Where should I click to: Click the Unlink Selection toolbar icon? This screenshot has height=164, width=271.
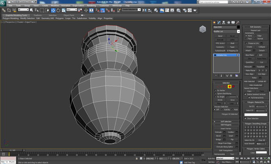[x=9, y=10]
